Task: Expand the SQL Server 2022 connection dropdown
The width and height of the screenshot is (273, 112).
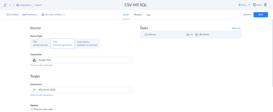Action: pyautogui.click(x=130, y=90)
